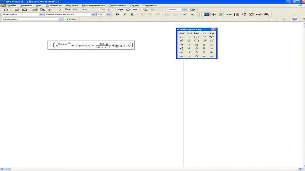
Task: Insert hyperlink toolbar icon
Action: pyautogui.click(x=145, y=9)
